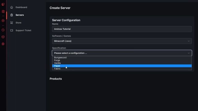Open the Dashboard page

point(21,7)
